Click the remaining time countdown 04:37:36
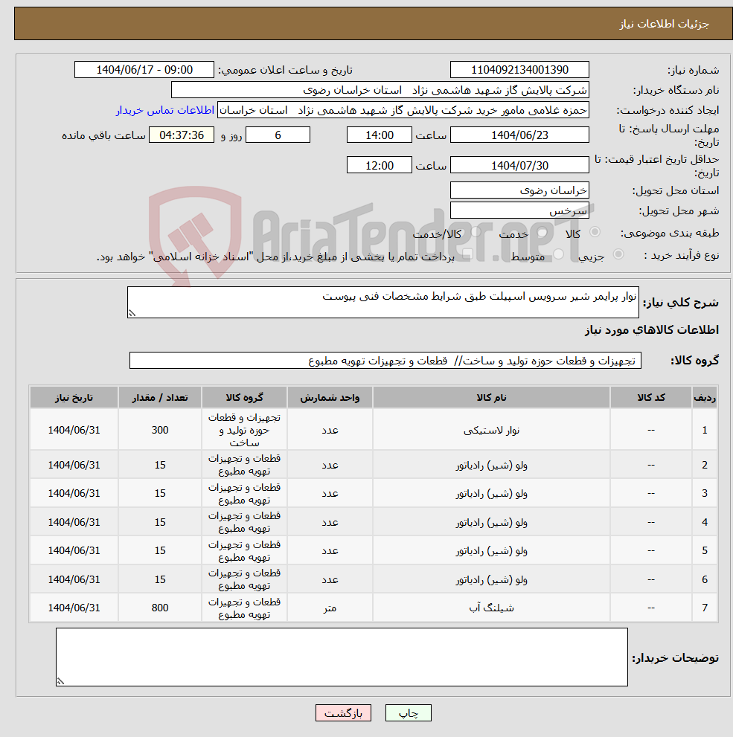The width and height of the screenshot is (733, 737). point(183,135)
